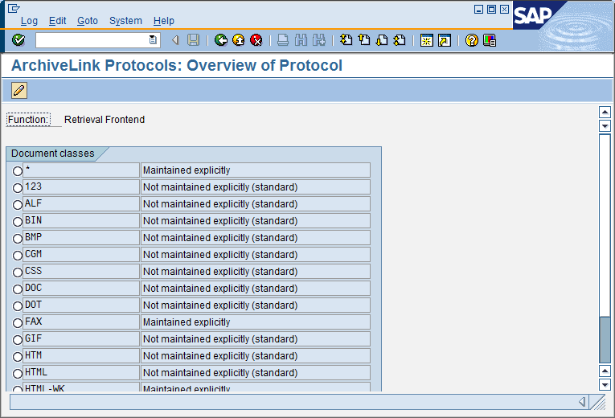Viewport: 615px width, 418px height.
Task: Expand the status bar with the triangle
Action: [x=582, y=402]
